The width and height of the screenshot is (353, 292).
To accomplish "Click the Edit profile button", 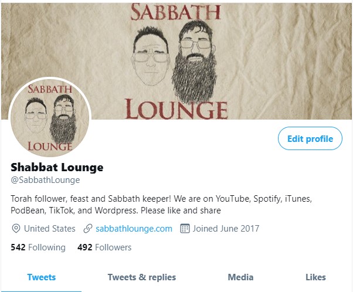I will (310, 138).
